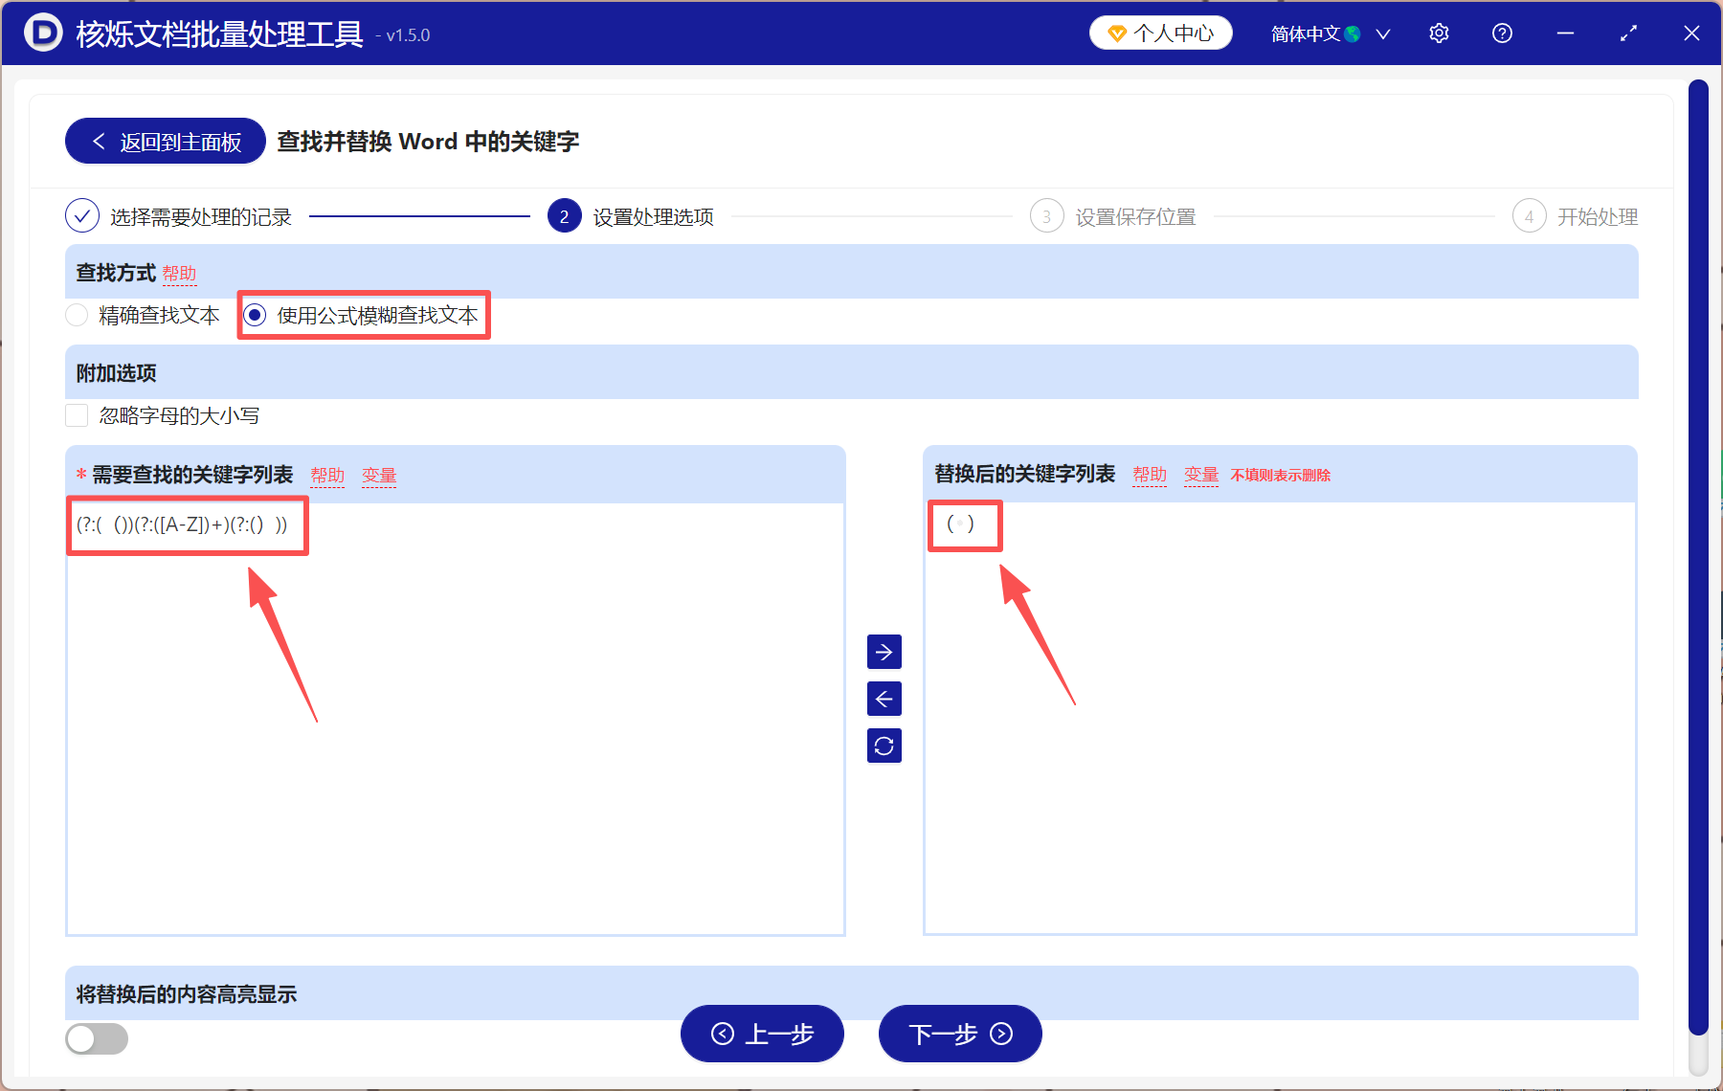
Task: Click the D logo in the title bar
Action: click(x=42, y=33)
